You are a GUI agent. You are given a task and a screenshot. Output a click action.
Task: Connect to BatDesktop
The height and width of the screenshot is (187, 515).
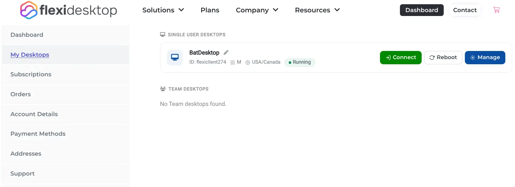(401, 58)
